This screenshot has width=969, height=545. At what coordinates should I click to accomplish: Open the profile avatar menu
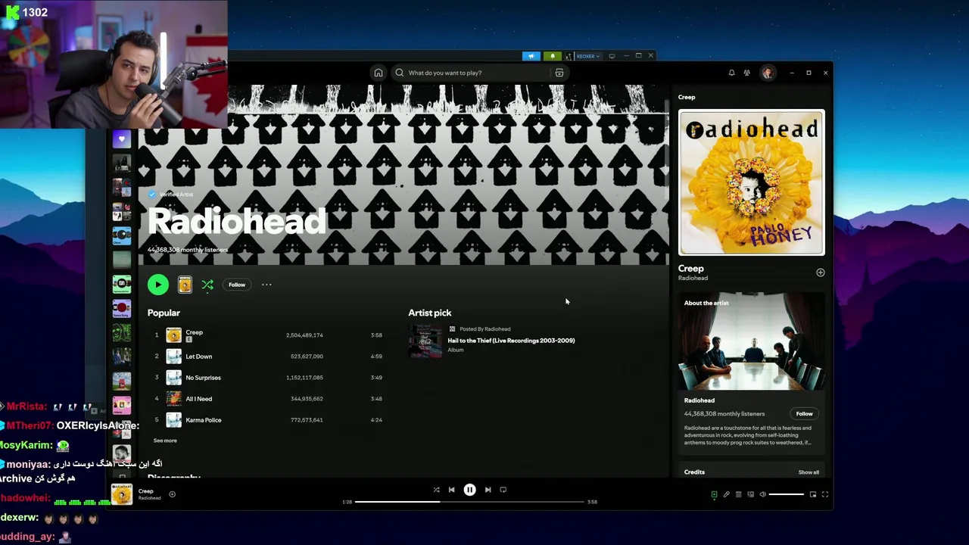(768, 73)
